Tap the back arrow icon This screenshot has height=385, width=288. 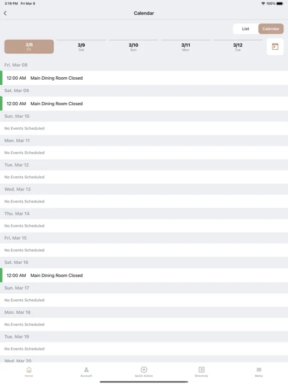5,13
